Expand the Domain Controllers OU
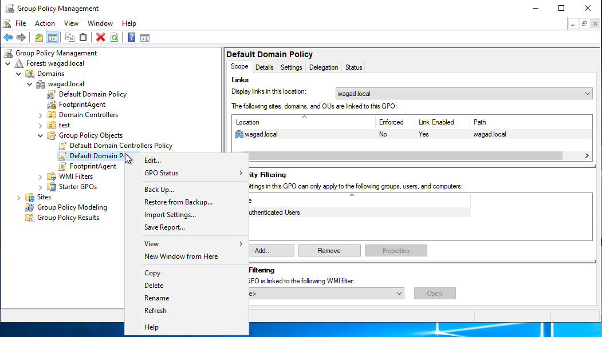The width and height of the screenshot is (602, 337). click(41, 115)
